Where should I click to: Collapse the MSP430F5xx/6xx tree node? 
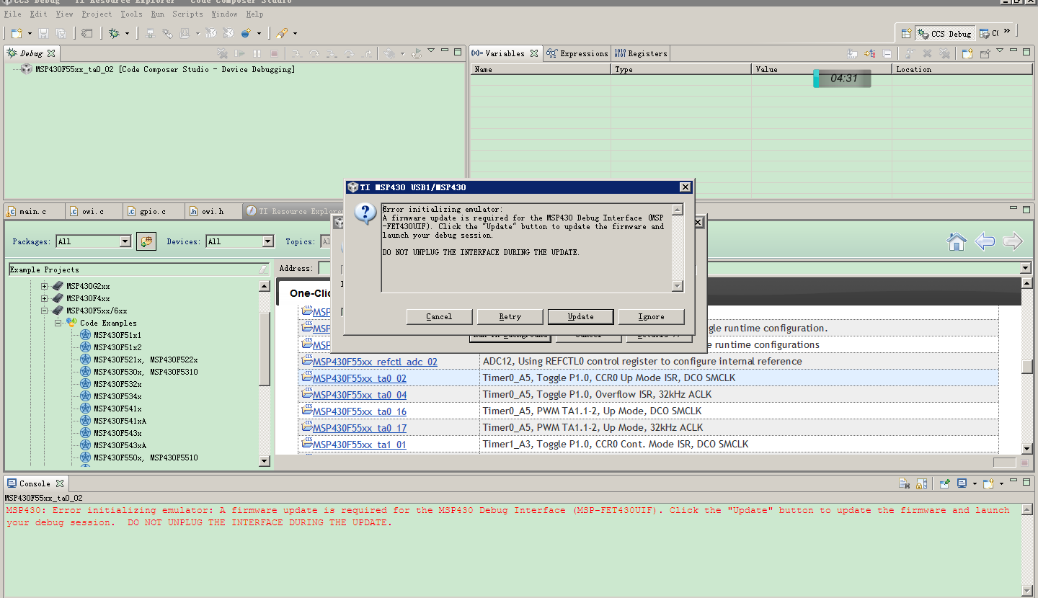click(45, 311)
